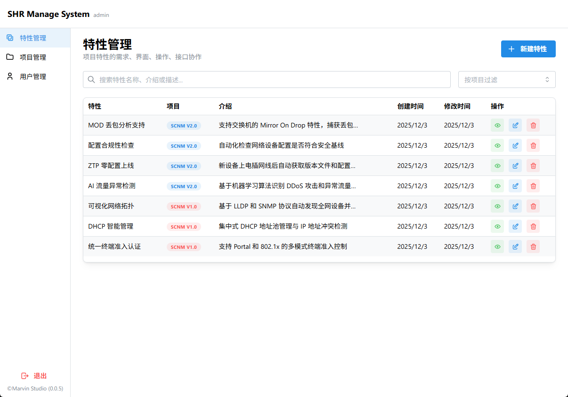Log out using the 退出 button
568x397 pixels.
pyautogui.click(x=34, y=376)
